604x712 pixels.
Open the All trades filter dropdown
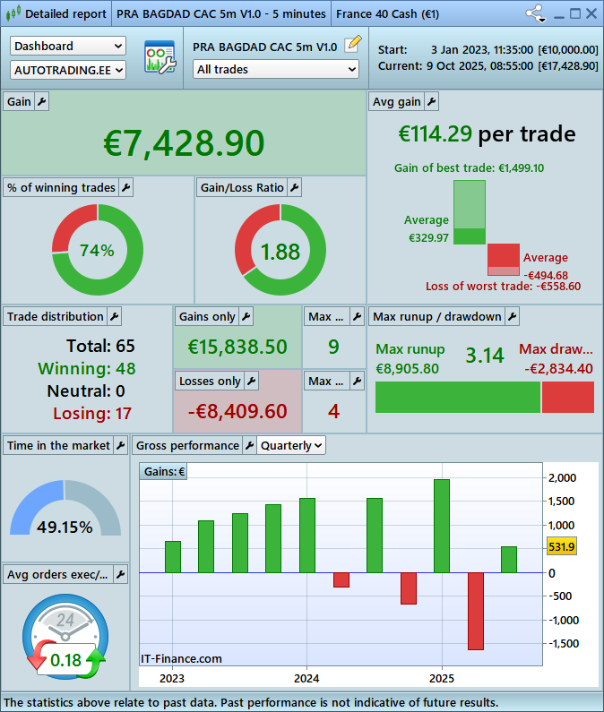[275, 69]
